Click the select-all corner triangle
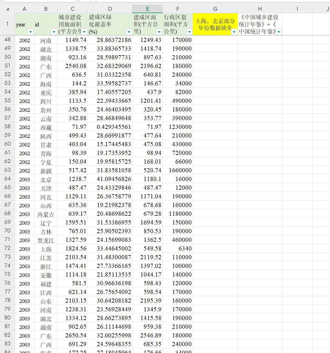The image size is (330, 353). click(x=8, y=9)
